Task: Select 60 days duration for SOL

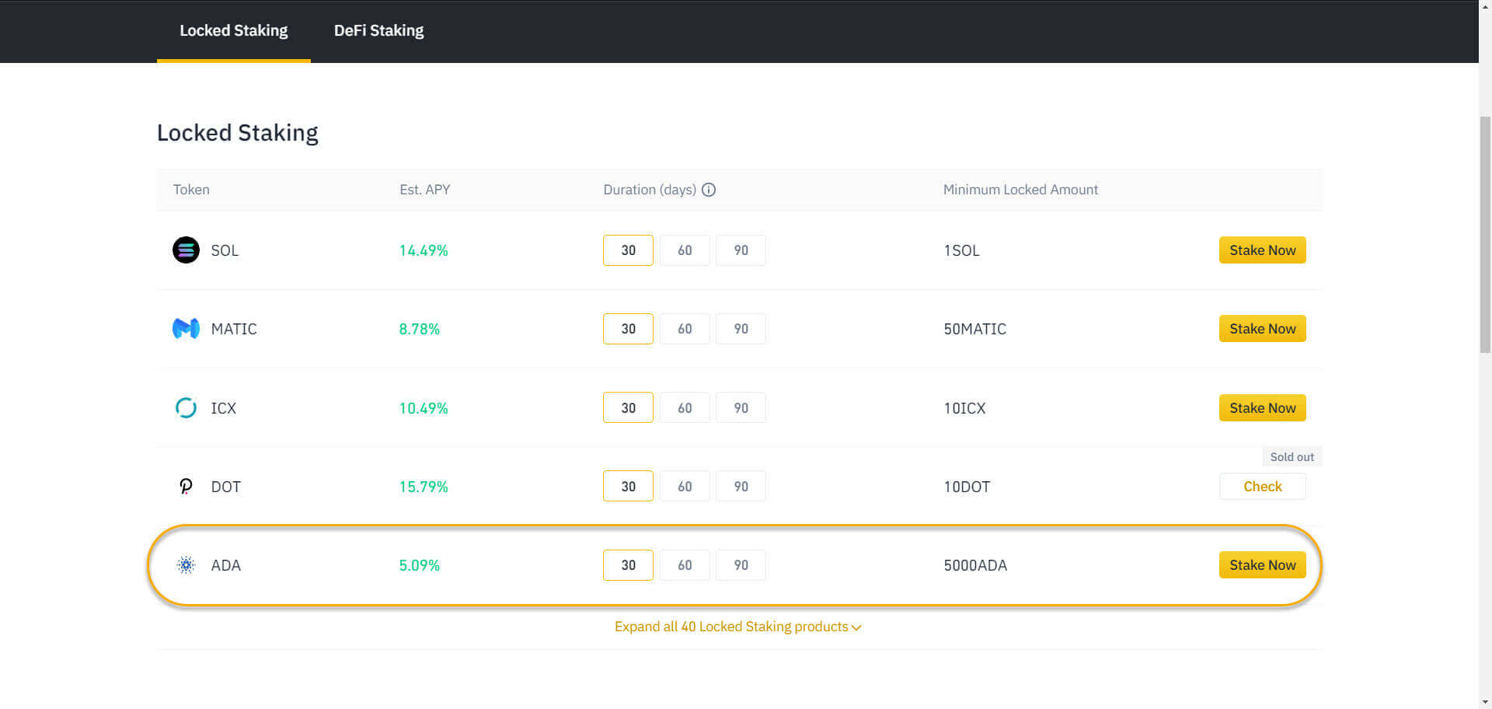Action: click(x=685, y=250)
